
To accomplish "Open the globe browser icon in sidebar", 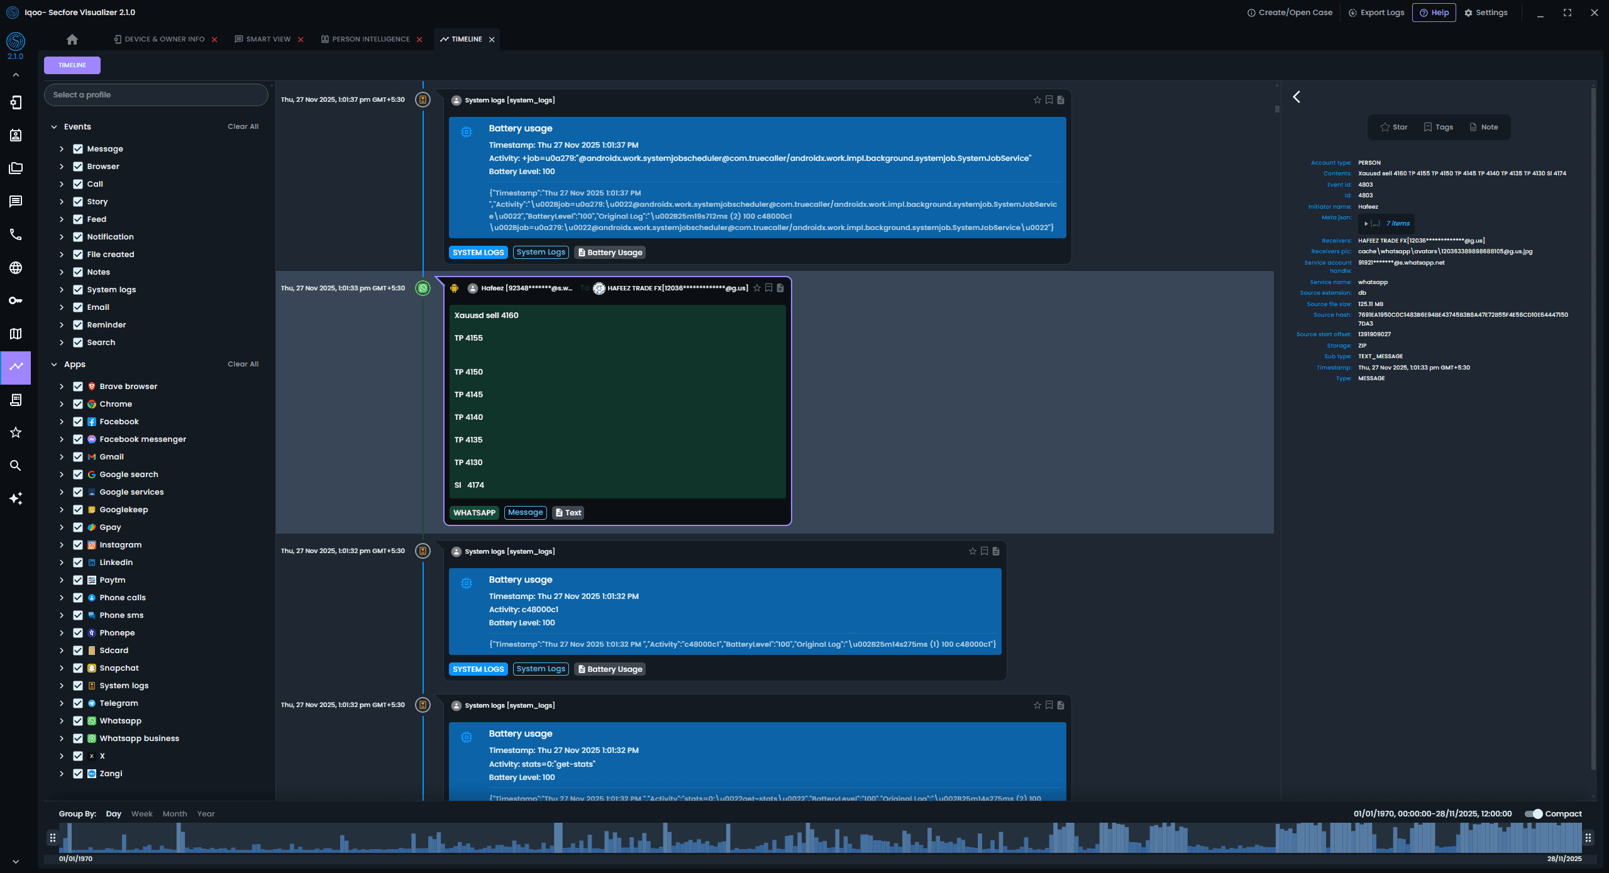I will click(16, 268).
